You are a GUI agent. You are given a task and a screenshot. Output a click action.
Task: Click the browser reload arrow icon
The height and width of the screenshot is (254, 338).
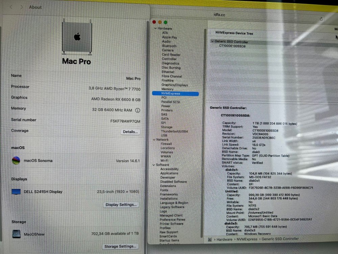[x=321, y=19]
